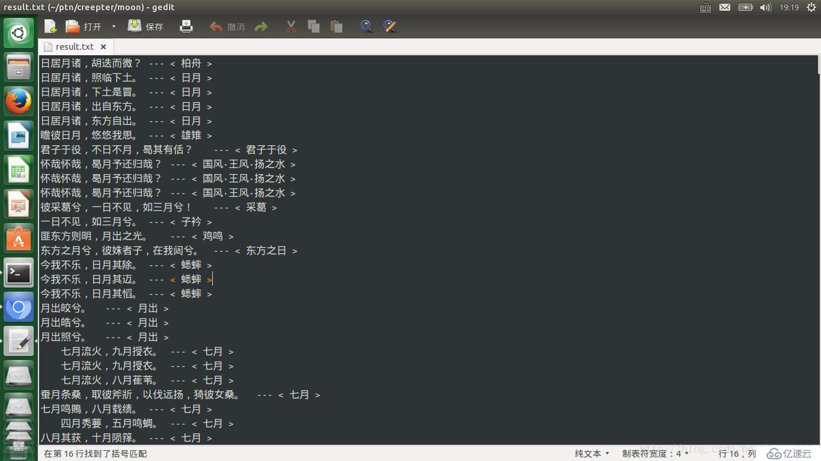Click line '日居月诸，胡迭而微？' with 柏舟

click(x=126, y=63)
